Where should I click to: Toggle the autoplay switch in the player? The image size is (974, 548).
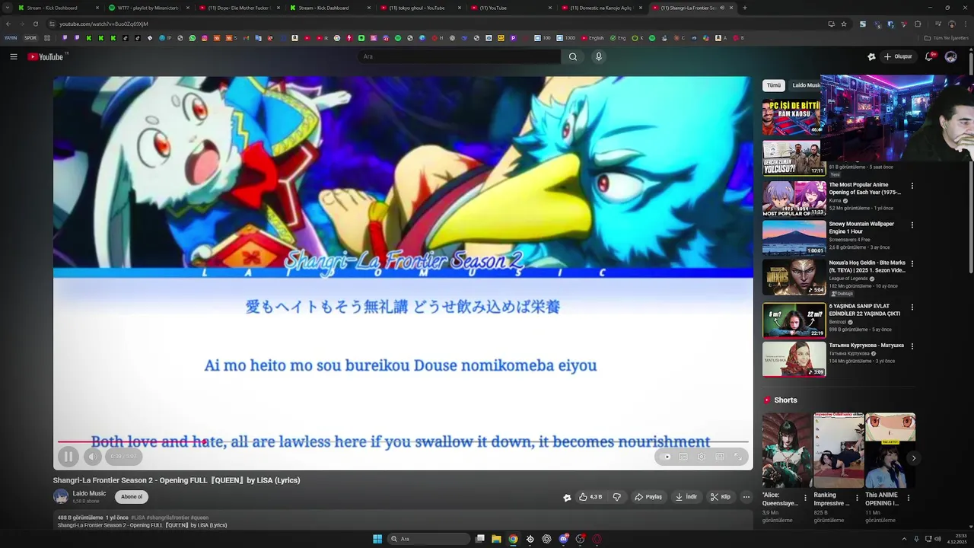click(x=667, y=457)
